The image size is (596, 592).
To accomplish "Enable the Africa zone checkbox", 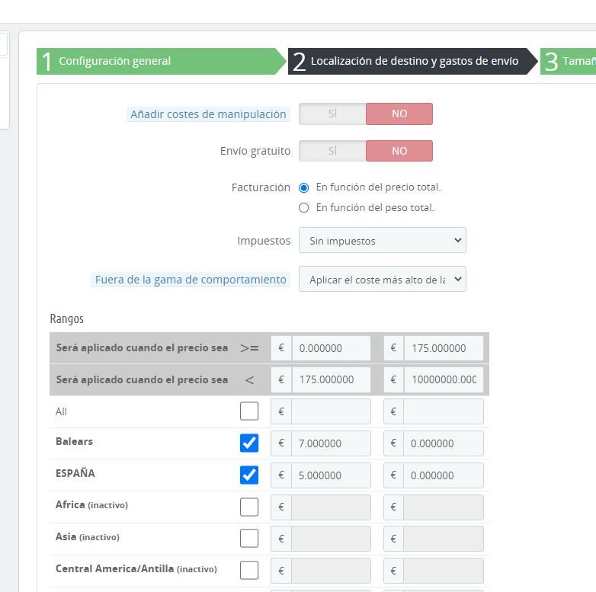I will [x=249, y=507].
